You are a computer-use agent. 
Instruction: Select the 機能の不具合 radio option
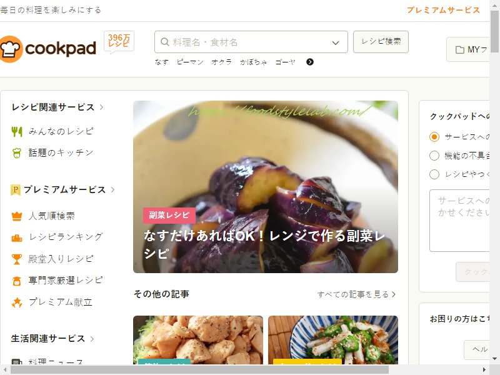[434, 156]
